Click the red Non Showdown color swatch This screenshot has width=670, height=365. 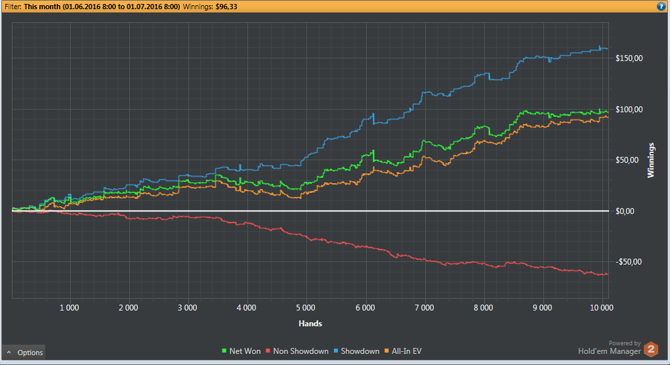coord(268,351)
